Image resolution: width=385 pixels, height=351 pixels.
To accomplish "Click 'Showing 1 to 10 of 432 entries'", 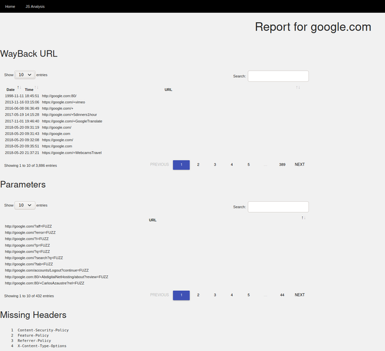I will [29, 296].
